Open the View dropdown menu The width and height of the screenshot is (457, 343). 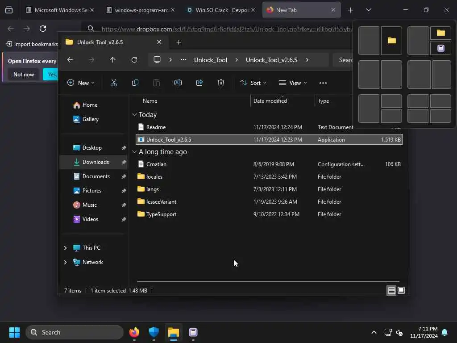point(293,83)
